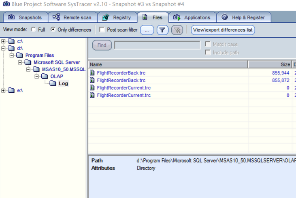Switch to the Remote scan tab
This screenshot has height=198, width=296.
(73, 17)
